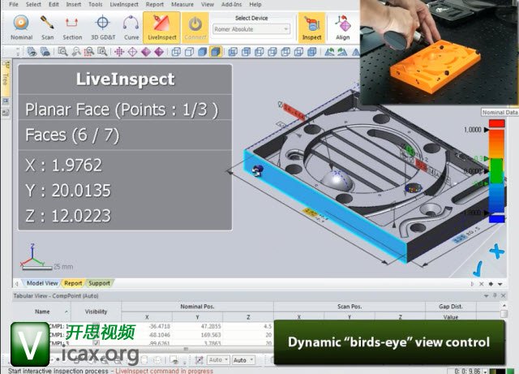Click the pink circle target icon
The image size is (519, 374).
pyautogui.click(x=132, y=52)
